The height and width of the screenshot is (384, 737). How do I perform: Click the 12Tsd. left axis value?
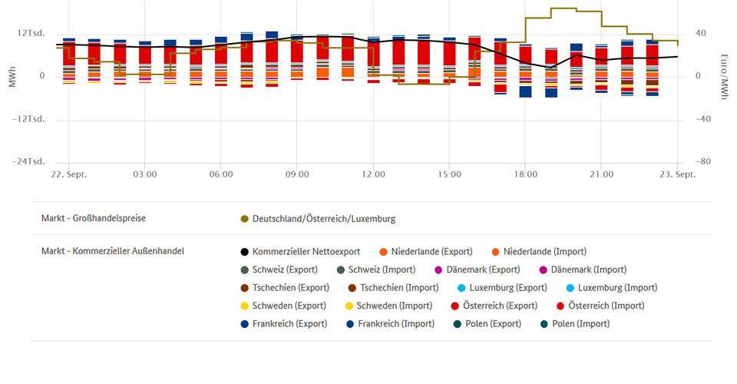[31, 33]
